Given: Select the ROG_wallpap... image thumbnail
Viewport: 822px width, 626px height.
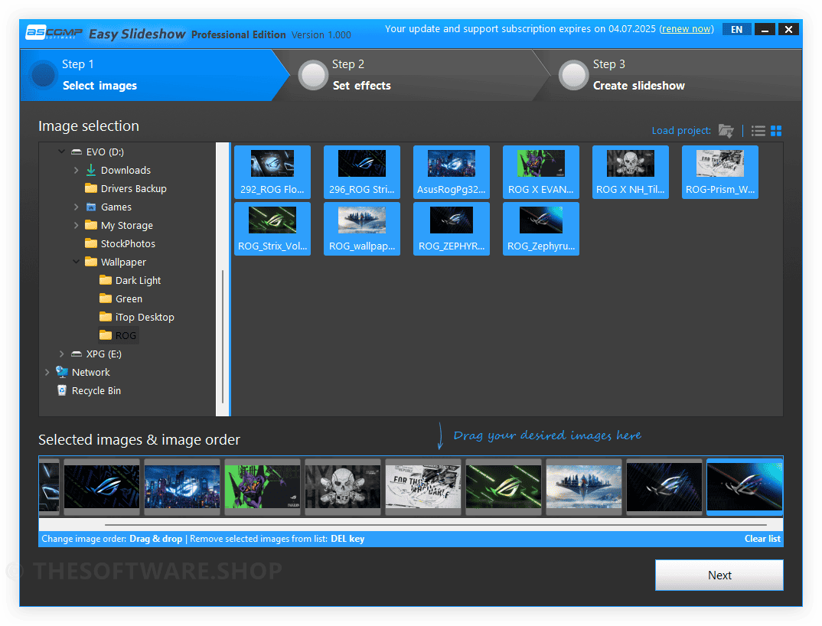Looking at the screenshot, I should (362, 229).
